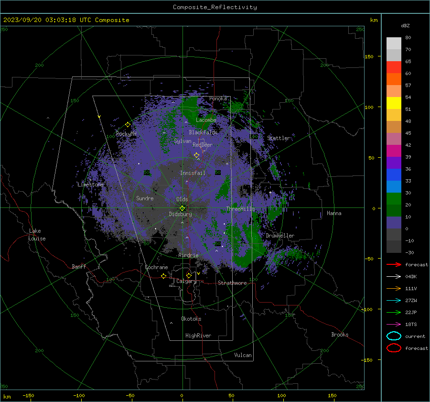Click the Lacombe label
This screenshot has width=430, height=402.
coord(206,120)
